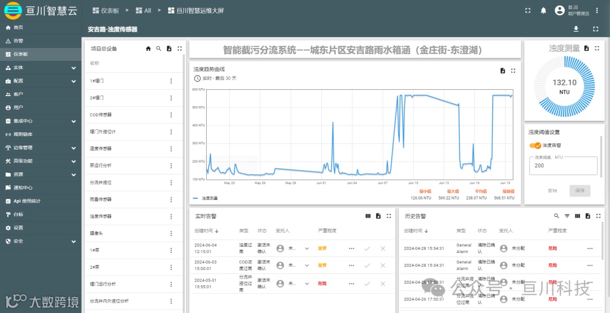The width and height of the screenshot is (610, 313).
Task: Click the 撤销 undo button
Action: [x=552, y=191]
